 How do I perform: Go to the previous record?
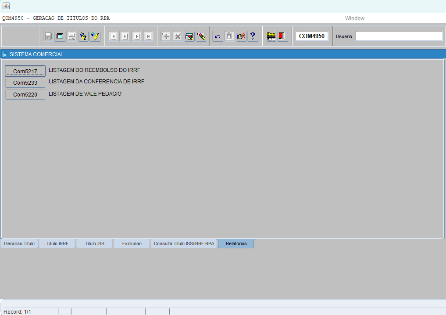point(125,36)
